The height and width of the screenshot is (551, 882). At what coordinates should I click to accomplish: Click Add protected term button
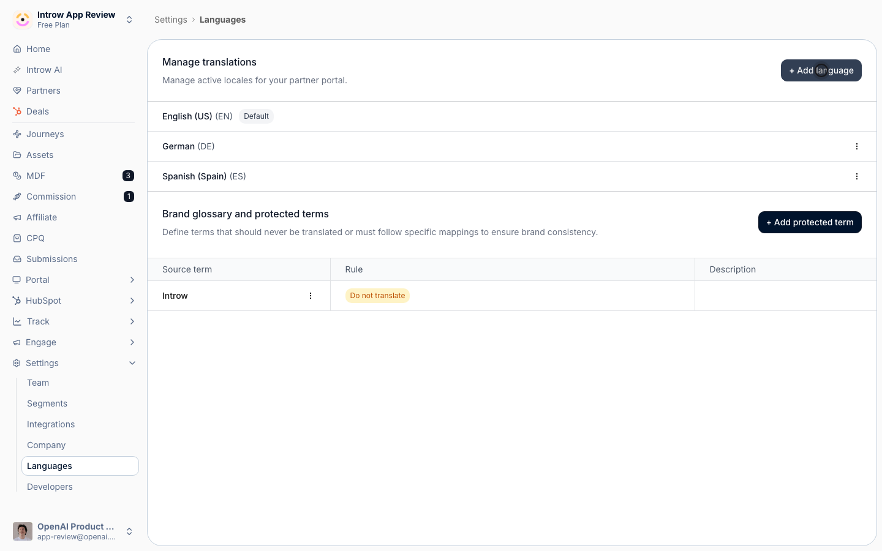[810, 222]
